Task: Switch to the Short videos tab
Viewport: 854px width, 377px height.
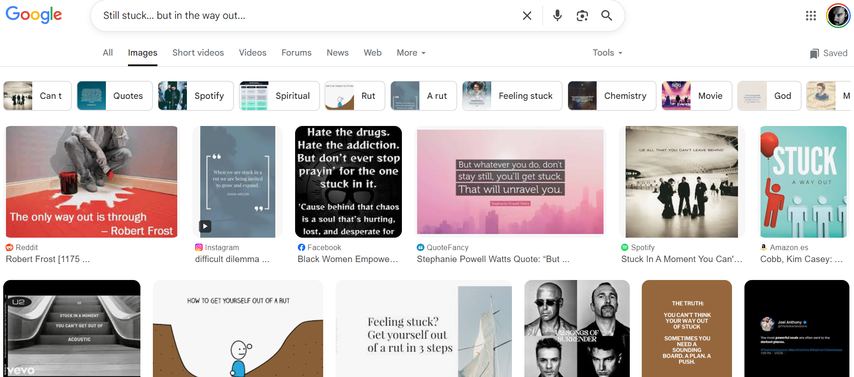Action: point(198,53)
